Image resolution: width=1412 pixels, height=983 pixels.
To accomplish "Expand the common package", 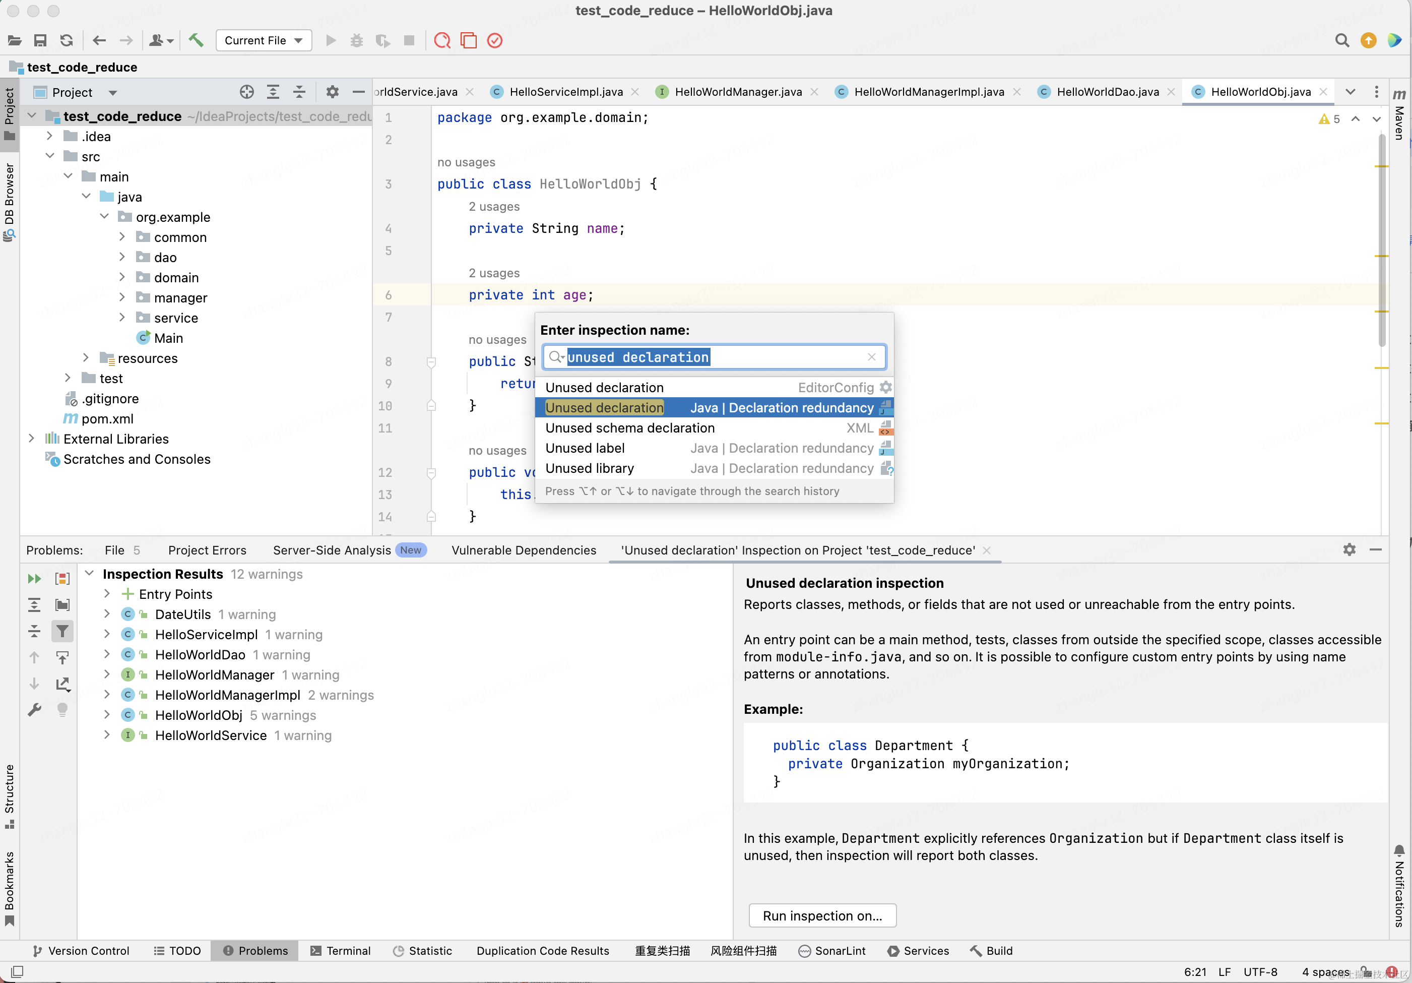I will pos(122,237).
